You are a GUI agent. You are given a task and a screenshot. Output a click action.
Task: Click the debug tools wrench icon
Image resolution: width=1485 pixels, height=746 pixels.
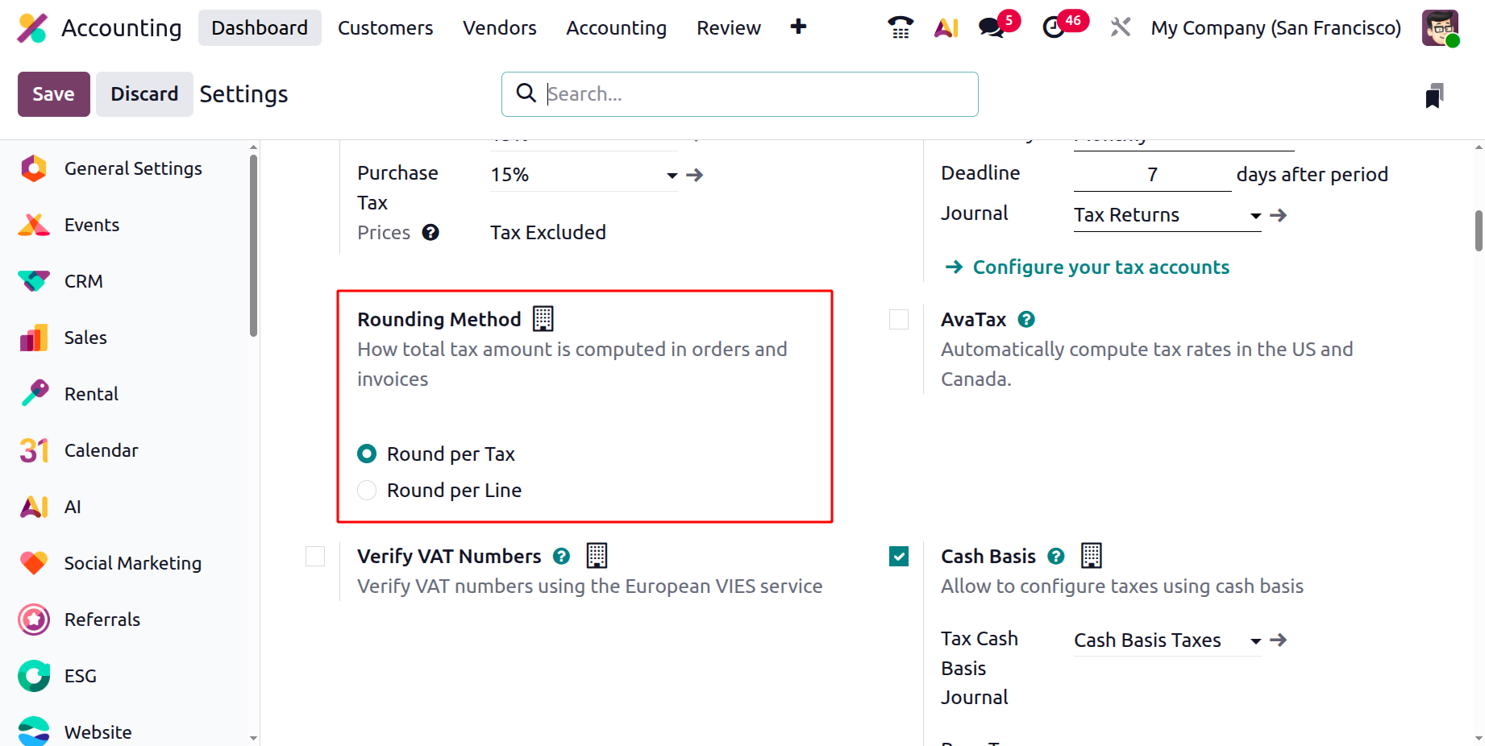coord(1120,28)
